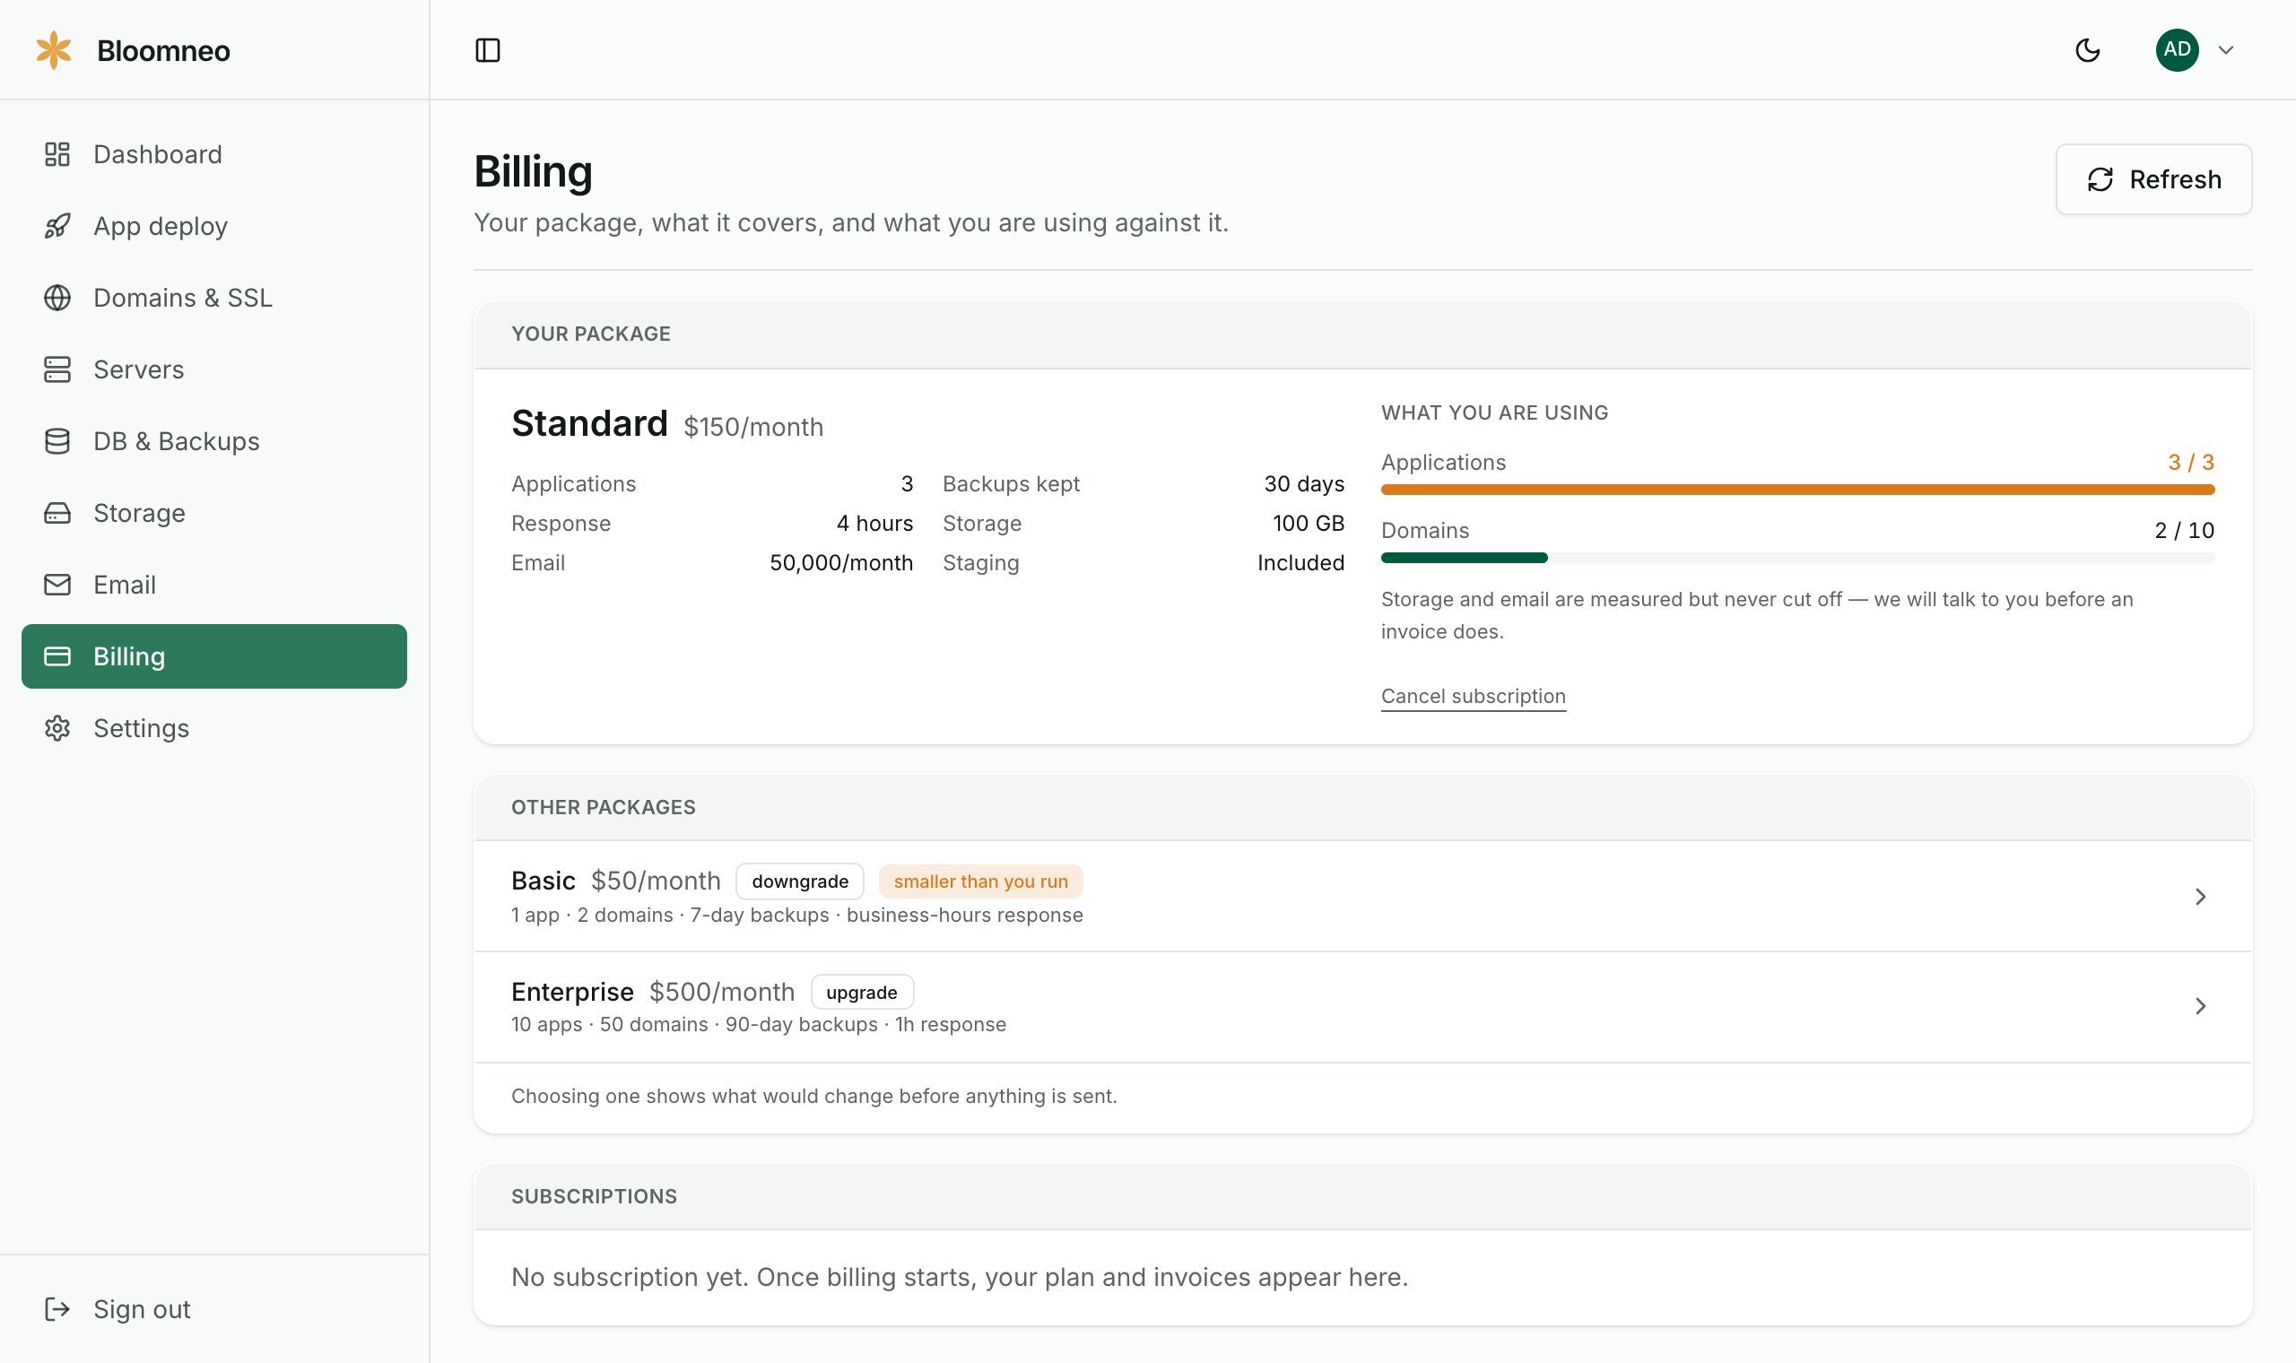Click the Domains & SSL globe icon

[x=57, y=298]
